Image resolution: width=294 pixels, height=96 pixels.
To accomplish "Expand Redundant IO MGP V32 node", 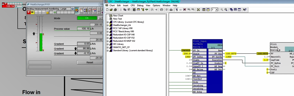I will point(108,41).
